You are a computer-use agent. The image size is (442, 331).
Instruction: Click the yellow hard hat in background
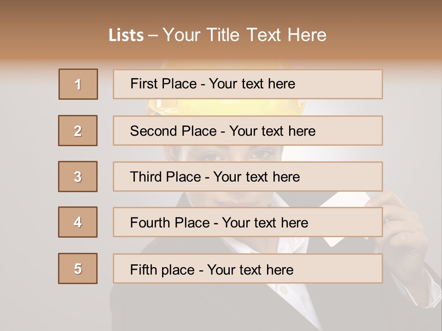click(x=226, y=107)
